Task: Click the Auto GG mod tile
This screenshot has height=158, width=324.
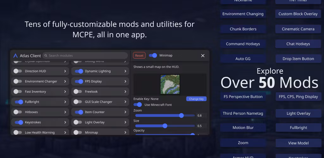Action: click(x=243, y=58)
